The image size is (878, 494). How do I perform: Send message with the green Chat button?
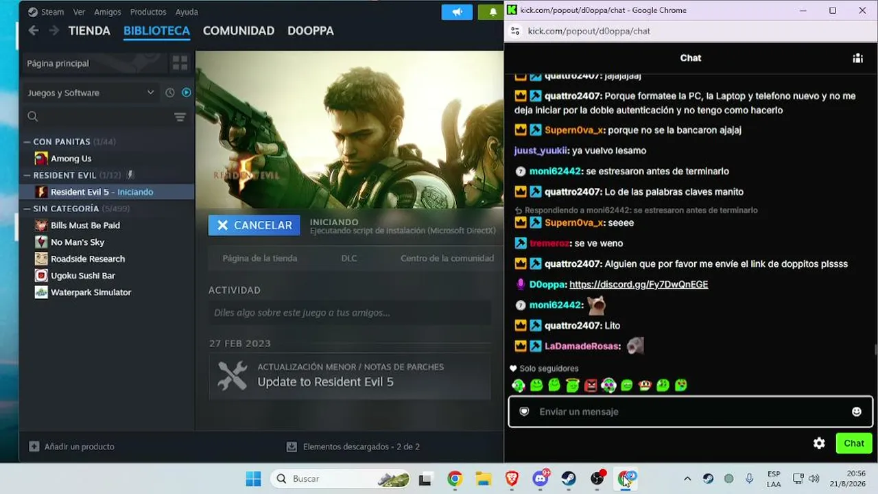tap(854, 443)
